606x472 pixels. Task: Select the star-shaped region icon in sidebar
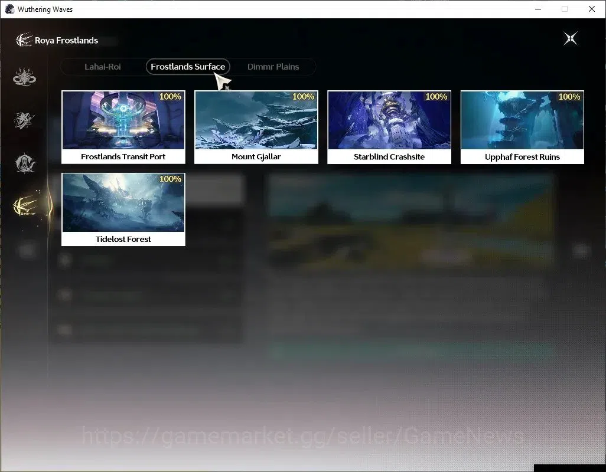click(24, 120)
